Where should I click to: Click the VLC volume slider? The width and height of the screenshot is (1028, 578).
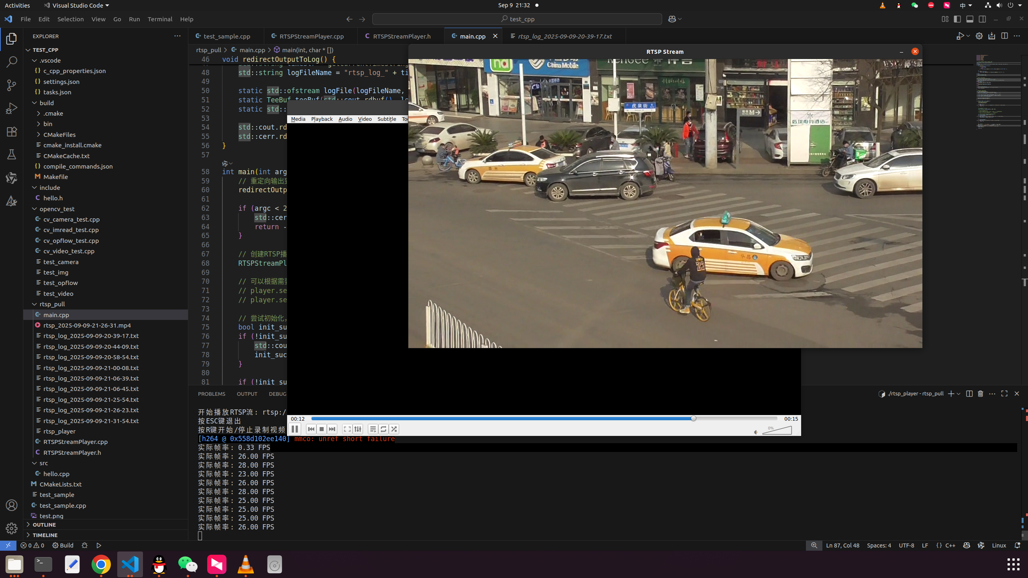777,430
